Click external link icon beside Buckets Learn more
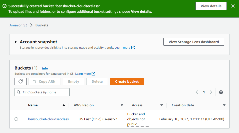Viewport: 239px width, 133px height. (93, 74)
